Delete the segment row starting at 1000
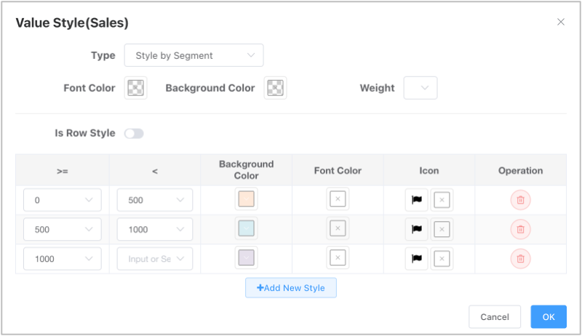 coord(520,258)
